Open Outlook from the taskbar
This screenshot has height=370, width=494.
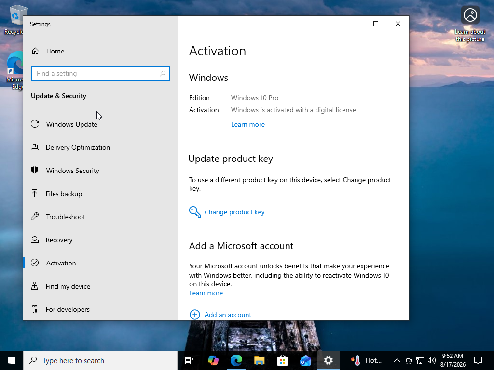305,360
